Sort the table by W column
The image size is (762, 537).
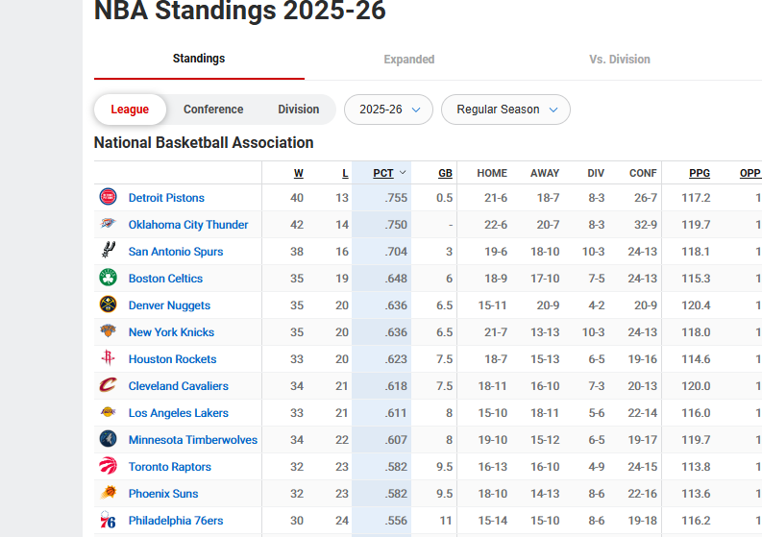click(x=299, y=173)
